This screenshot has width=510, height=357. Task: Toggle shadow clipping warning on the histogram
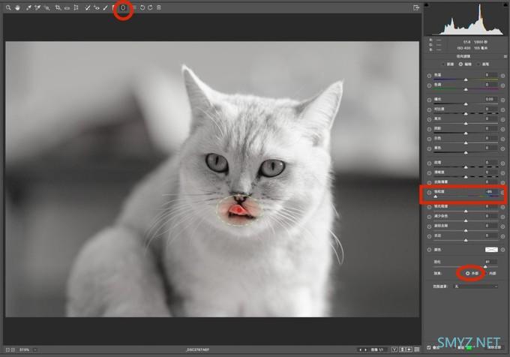pyautogui.click(x=427, y=5)
